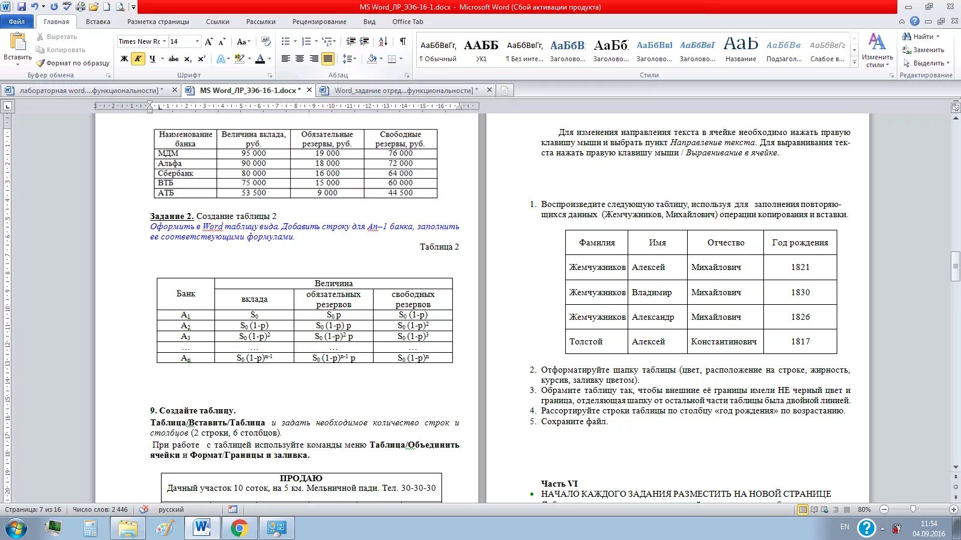
Task: Open Windows Start menu
Action: pos(16,528)
